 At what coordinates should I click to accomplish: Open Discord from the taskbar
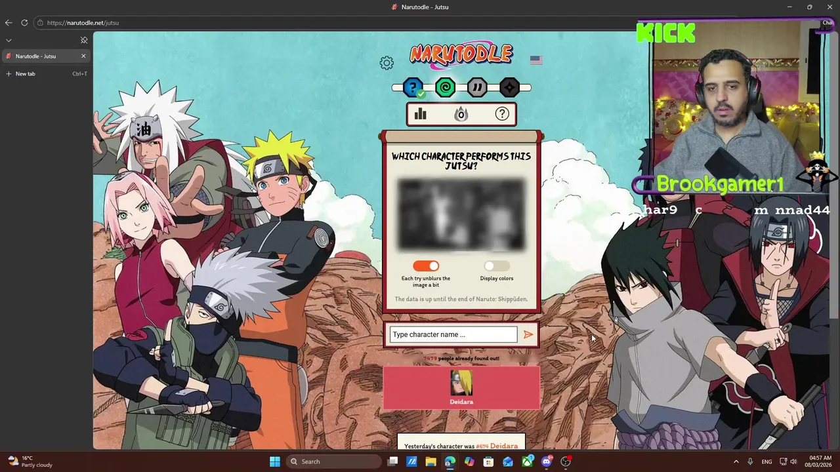pyautogui.click(x=547, y=462)
